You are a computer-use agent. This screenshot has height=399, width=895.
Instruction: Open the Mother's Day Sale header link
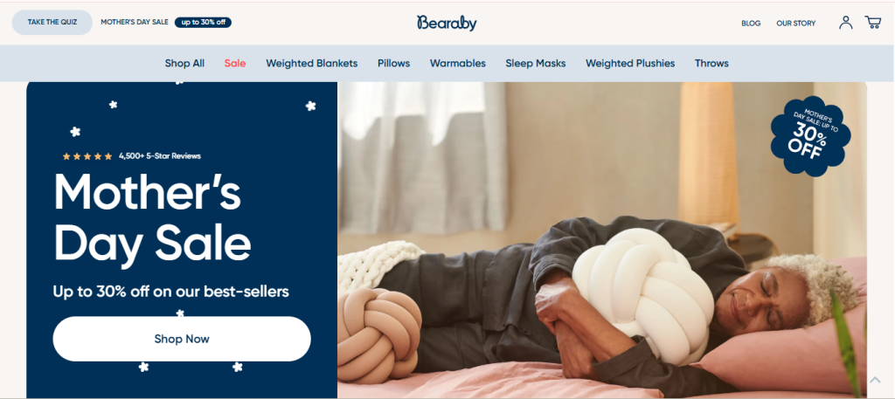pyautogui.click(x=134, y=22)
